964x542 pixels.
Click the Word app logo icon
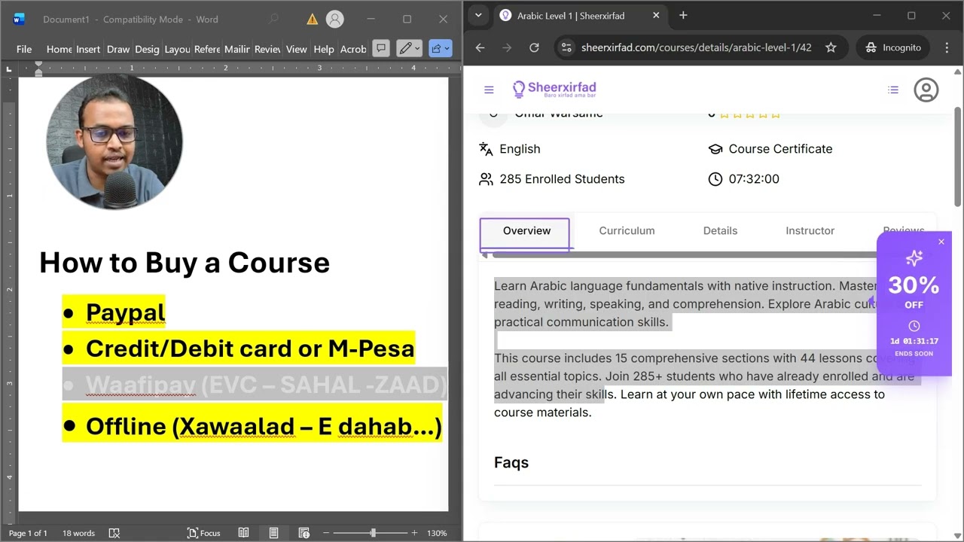point(19,19)
